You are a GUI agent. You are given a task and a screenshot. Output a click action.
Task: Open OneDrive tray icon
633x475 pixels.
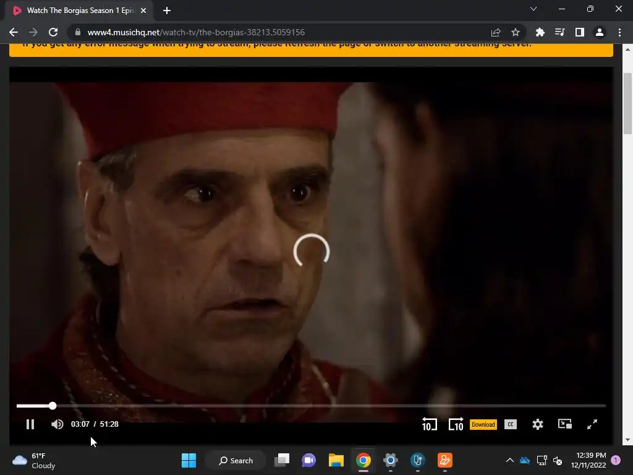(x=525, y=460)
